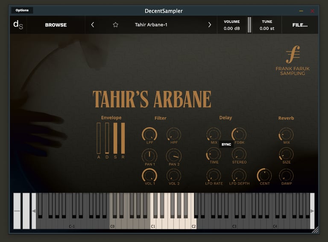328x242 pixels.
Task: Minimize the DecentSampler window
Action: tap(301, 11)
